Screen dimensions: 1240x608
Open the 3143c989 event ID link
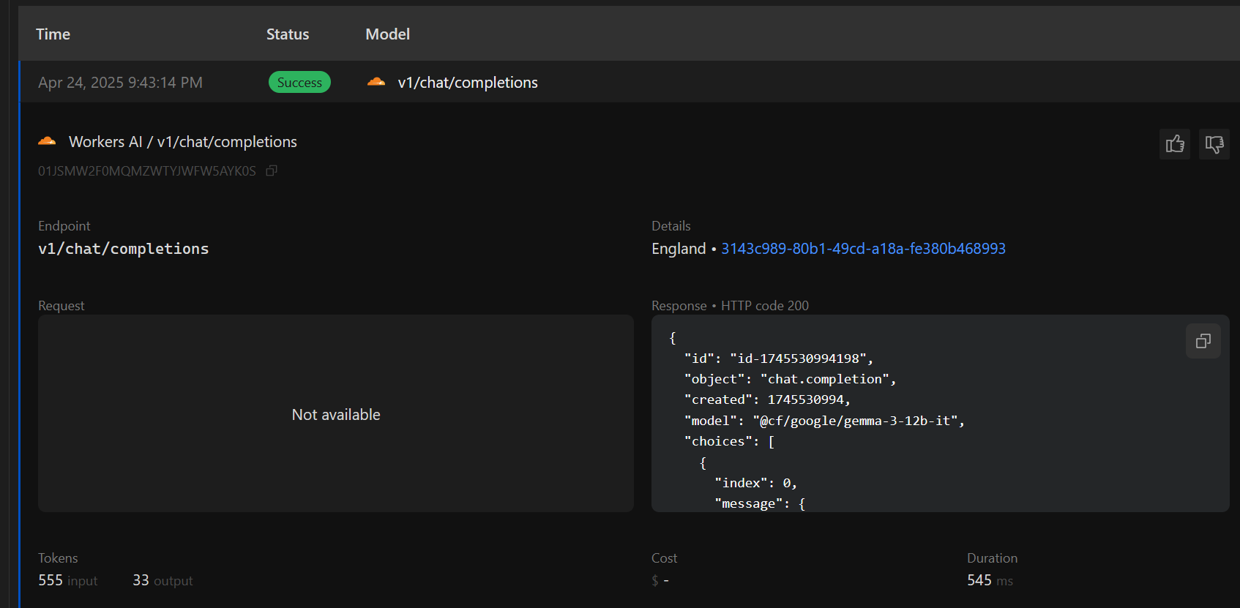pyautogui.click(x=863, y=249)
